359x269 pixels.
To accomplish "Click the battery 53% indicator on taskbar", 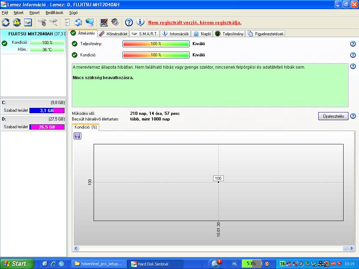I will 252,264.
